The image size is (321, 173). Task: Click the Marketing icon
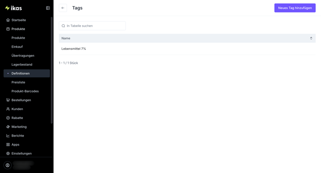pos(8,127)
